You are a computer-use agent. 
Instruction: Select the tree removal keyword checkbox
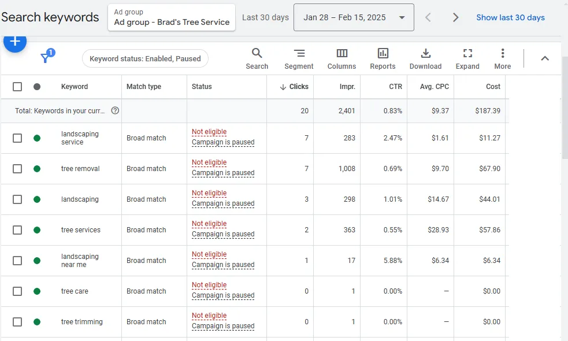(x=17, y=169)
